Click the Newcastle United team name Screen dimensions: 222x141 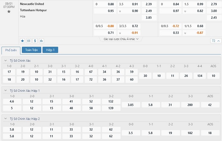(32, 4)
